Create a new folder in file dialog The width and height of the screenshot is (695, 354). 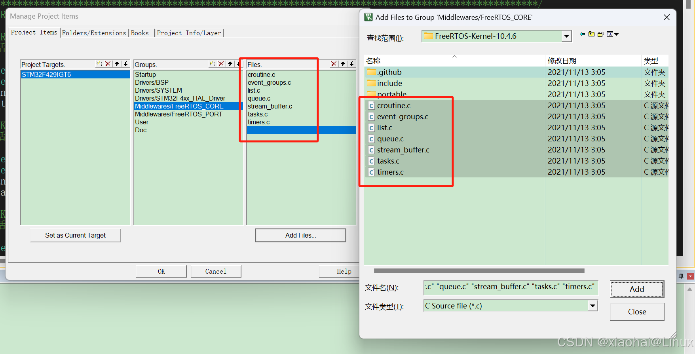coord(600,34)
